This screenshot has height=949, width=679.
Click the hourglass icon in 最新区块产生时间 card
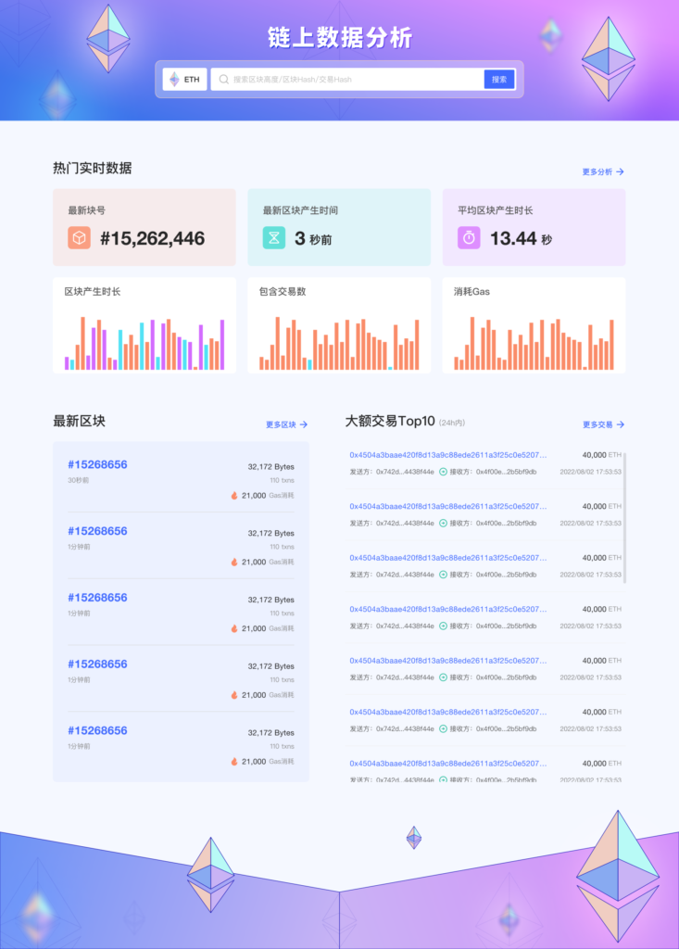tap(274, 238)
